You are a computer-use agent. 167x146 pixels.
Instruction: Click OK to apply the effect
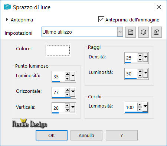(52, 135)
